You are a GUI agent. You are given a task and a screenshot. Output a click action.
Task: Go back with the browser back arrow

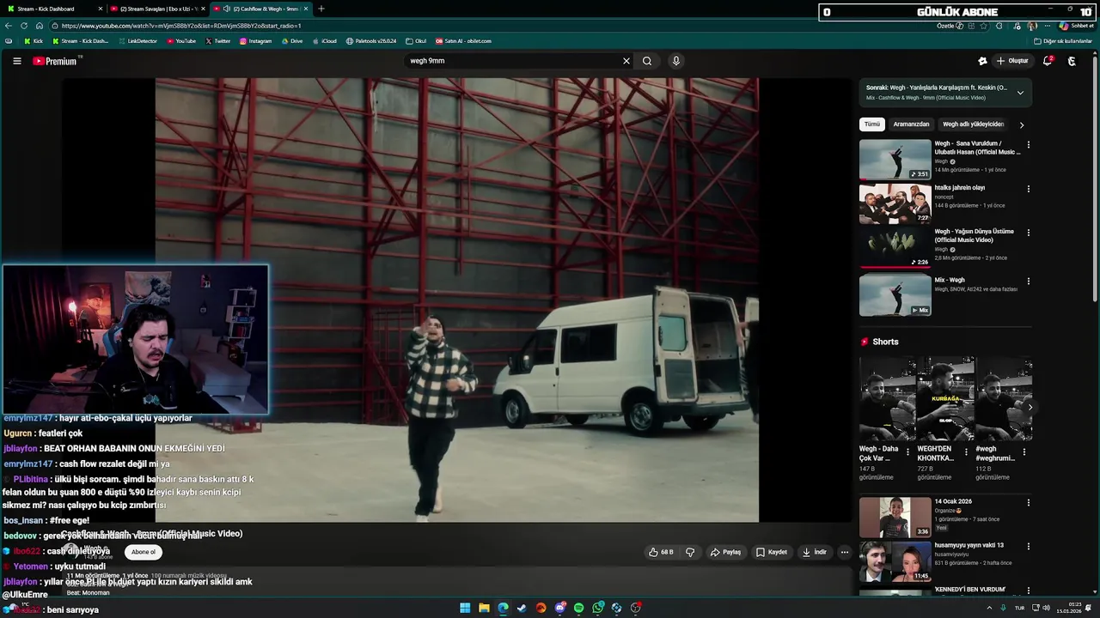(9, 26)
